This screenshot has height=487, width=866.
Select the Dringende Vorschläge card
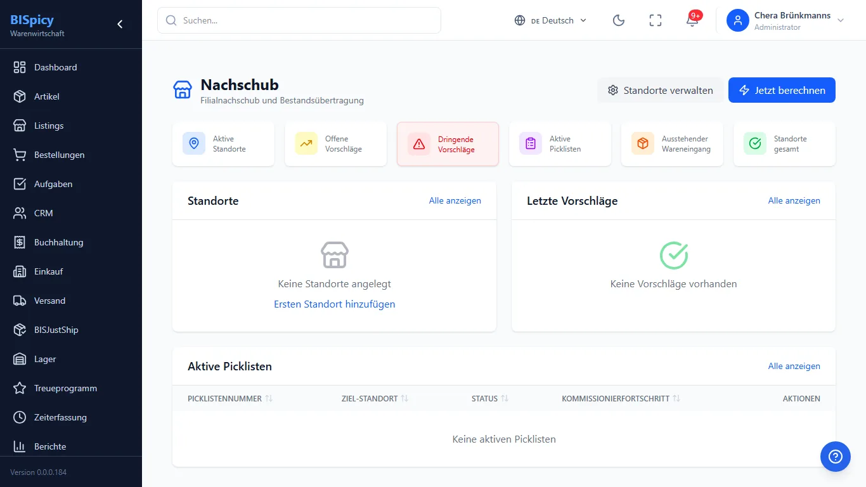pos(448,144)
